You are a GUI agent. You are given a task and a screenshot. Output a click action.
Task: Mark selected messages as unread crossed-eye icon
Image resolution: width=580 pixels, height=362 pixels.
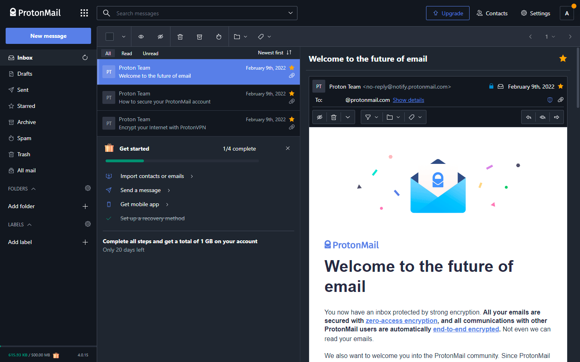pos(160,37)
